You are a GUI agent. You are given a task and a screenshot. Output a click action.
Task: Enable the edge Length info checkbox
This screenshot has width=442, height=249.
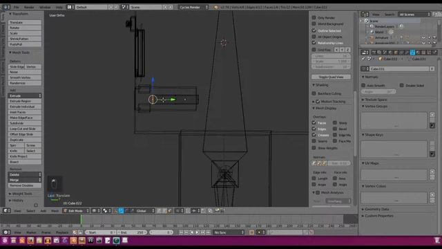(314, 178)
